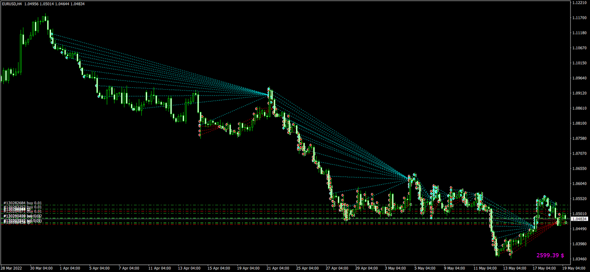
Task: Click price scale value 1.04490
Action: pyautogui.click(x=579, y=229)
